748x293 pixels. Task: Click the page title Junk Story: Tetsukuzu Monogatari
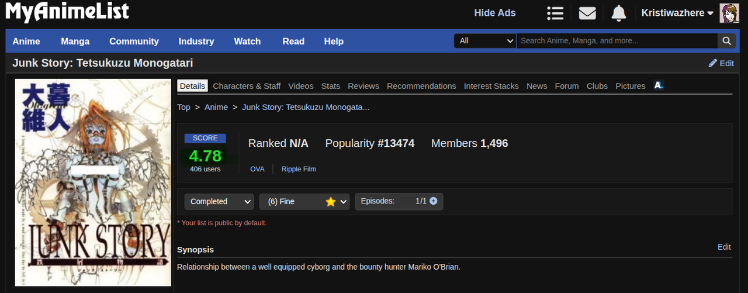click(103, 63)
